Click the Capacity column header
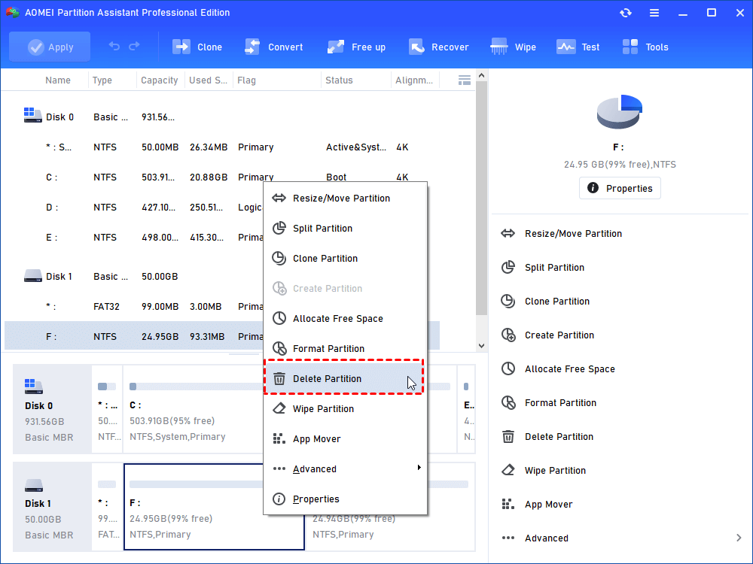 160,80
